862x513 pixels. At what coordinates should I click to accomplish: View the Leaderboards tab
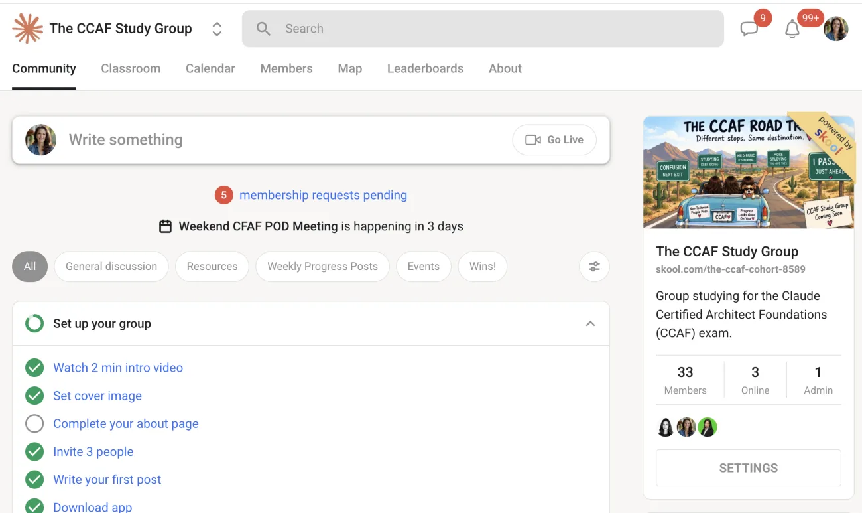[425, 68]
